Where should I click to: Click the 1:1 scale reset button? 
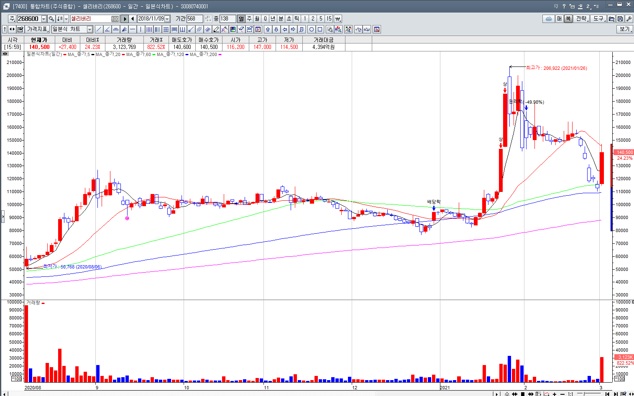pyautogui.click(x=570, y=394)
